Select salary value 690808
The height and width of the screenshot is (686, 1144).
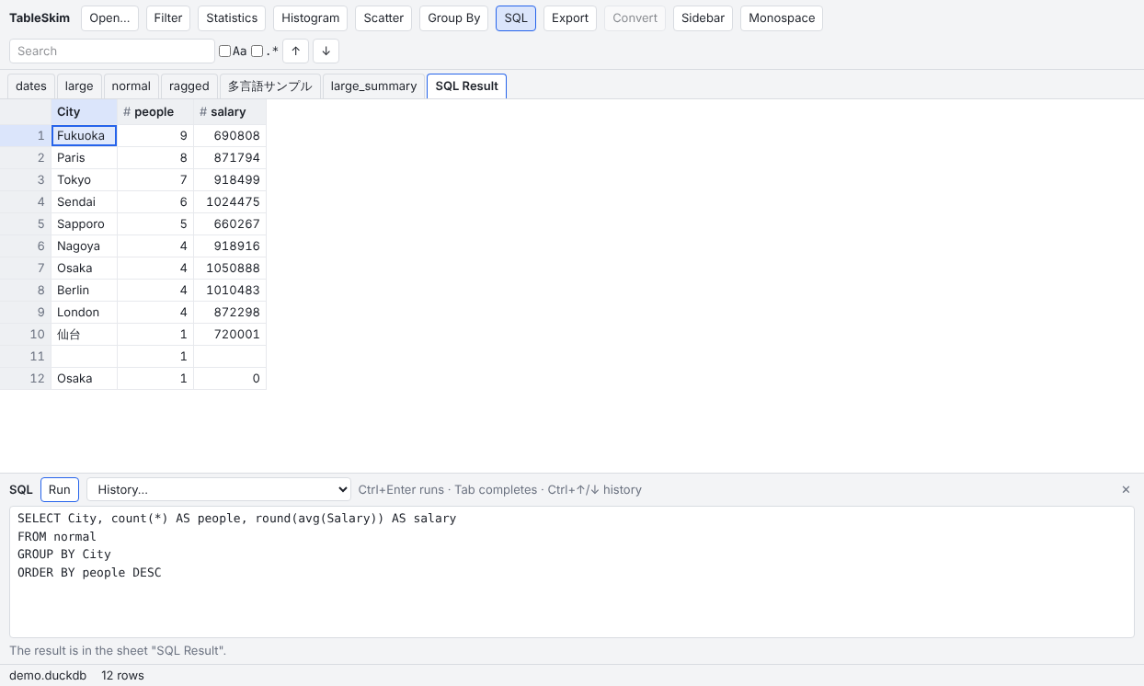pos(230,135)
